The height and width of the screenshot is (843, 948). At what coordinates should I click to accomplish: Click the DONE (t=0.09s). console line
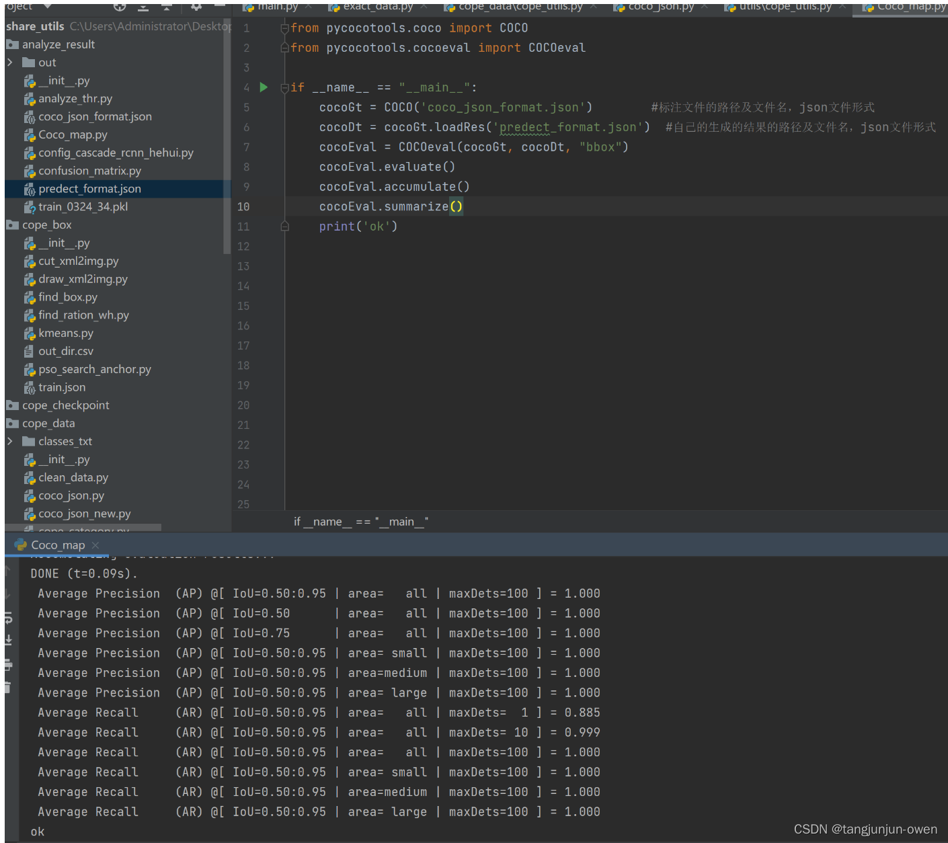84,574
